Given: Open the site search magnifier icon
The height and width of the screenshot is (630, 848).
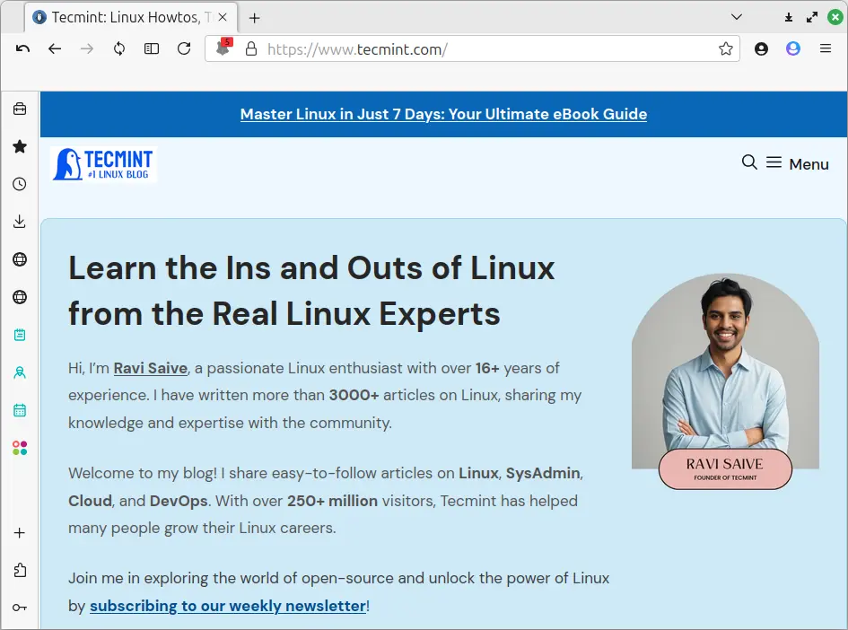Looking at the screenshot, I should pyautogui.click(x=749, y=162).
